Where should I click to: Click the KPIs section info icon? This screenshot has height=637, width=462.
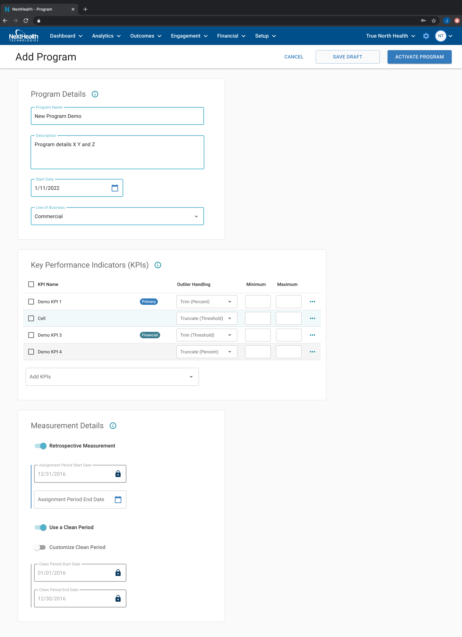point(158,265)
